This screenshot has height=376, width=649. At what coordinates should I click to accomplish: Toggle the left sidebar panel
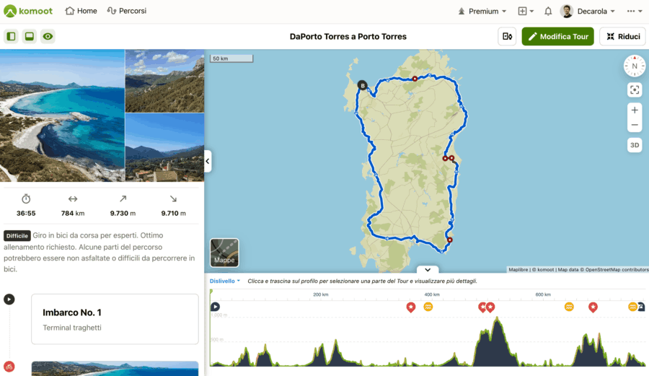tap(11, 36)
